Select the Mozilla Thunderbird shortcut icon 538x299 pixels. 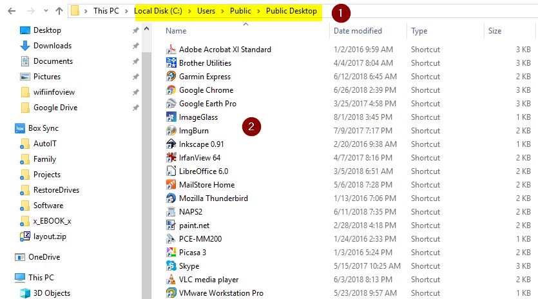coord(171,198)
